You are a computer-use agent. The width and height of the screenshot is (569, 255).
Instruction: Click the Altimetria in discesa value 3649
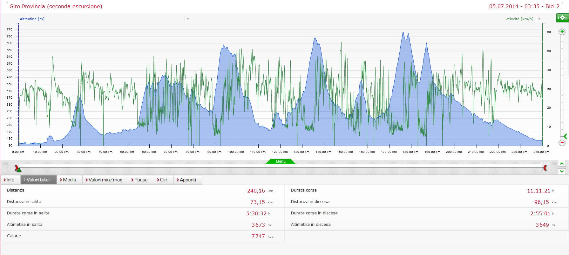click(x=542, y=225)
